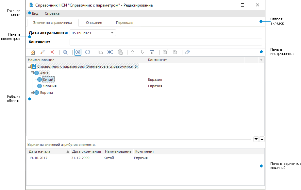Click the clipboard paste icon
The width and height of the screenshot is (301, 190).
pyautogui.click(x=120, y=52)
